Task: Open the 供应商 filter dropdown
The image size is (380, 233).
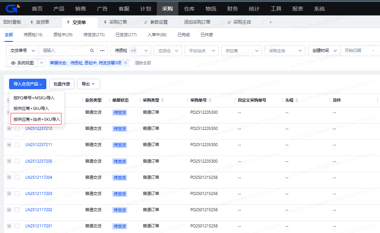Action: pyautogui.click(x=242, y=50)
